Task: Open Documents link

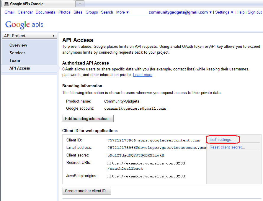Action: (x=45, y=12)
